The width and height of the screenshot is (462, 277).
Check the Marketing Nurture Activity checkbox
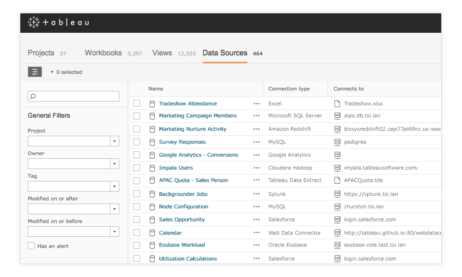tap(136, 129)
